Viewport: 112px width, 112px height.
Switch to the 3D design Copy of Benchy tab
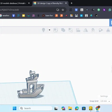50,3
